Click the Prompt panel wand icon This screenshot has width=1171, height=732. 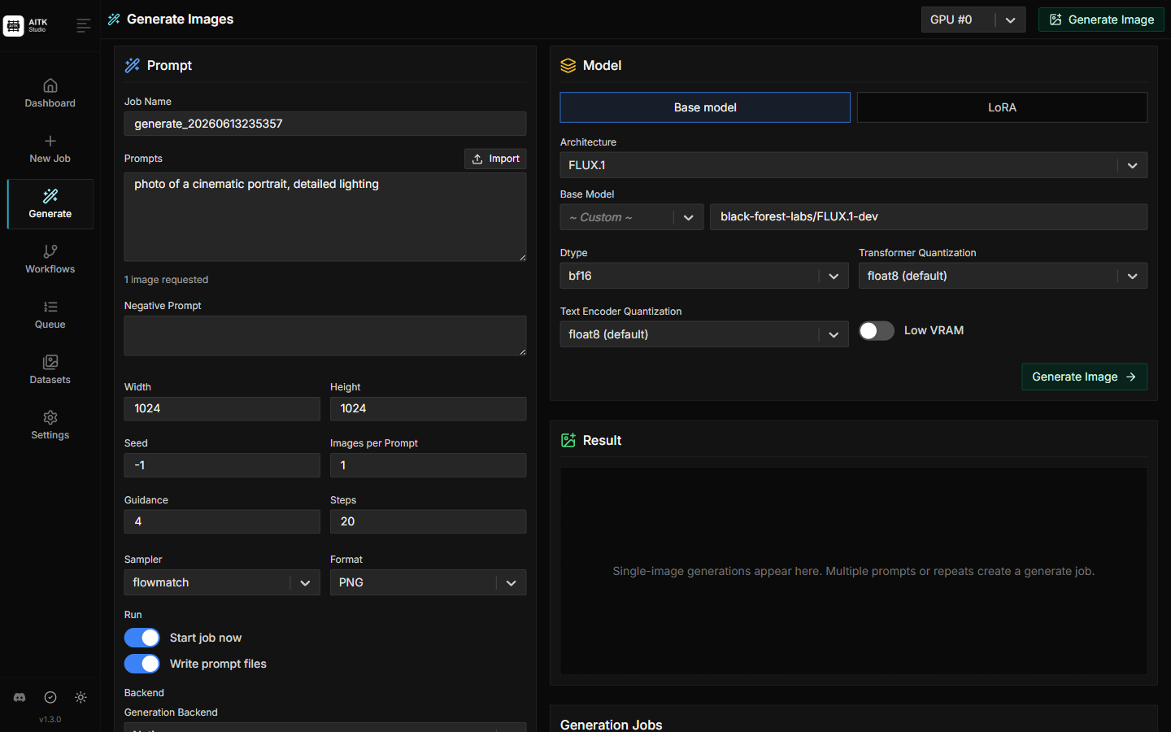pos(133,66)
